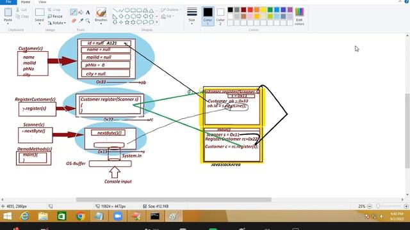The width and height of the screenshot is (410, 230).
Task: Choose the Pentagon shape
Action: pyautogui.click(x=127, y=17)
